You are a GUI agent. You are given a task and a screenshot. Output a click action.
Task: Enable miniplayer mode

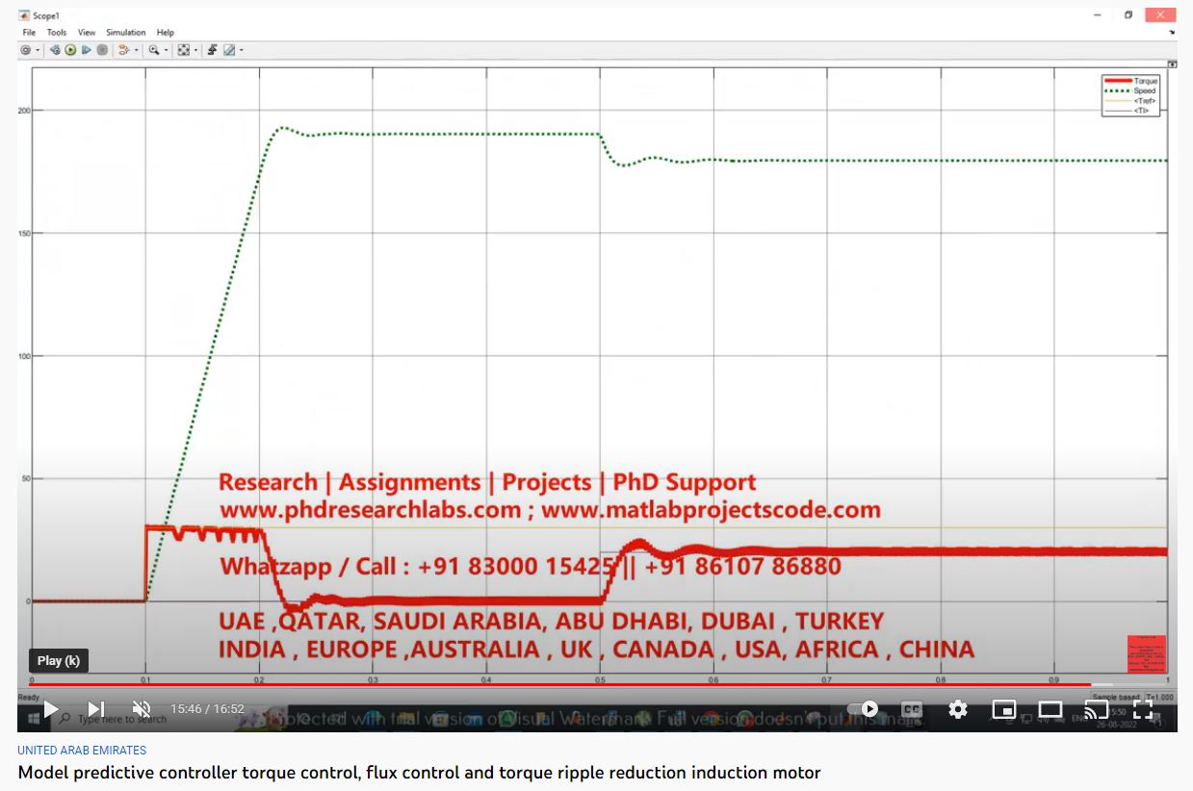coord(1003,709)
